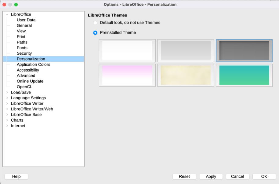Viewport: 279px width, 184px height.
Task: Click the Reset button
Action: (184, 176)
